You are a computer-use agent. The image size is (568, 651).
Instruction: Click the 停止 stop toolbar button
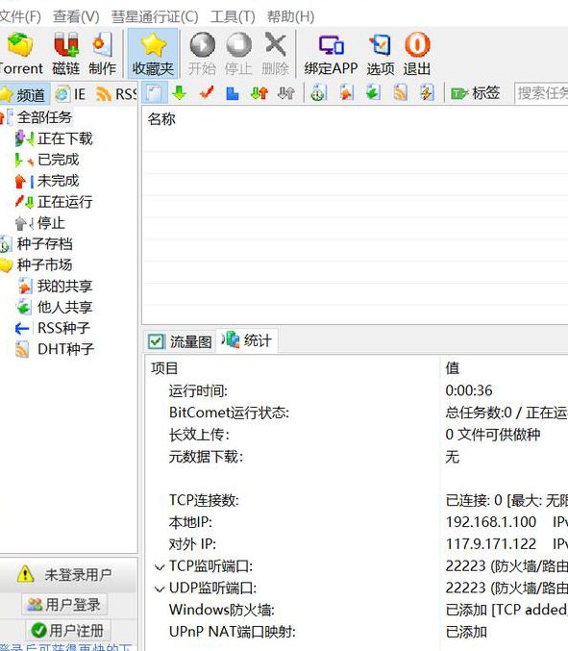tap(238, 54)
